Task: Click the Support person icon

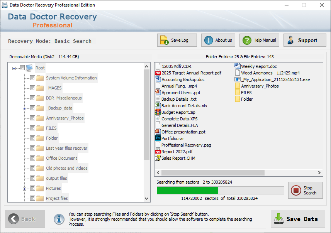Action: pyautogui.click(x=291, y=40)
